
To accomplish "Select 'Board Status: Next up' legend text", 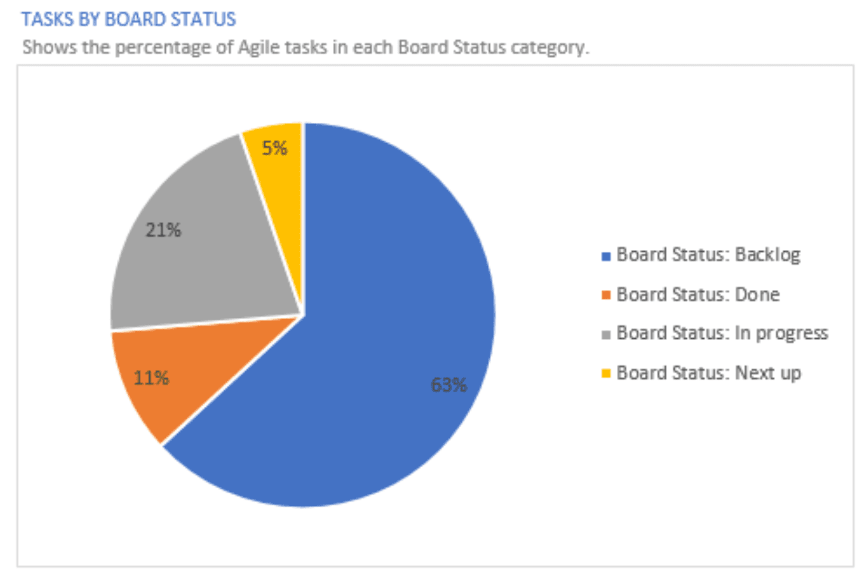I will coord(709,373).
